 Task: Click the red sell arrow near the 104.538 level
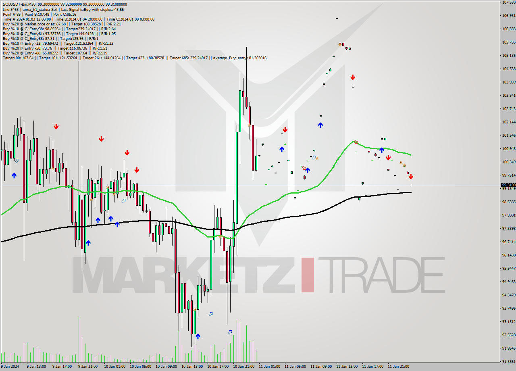point(353,77)
